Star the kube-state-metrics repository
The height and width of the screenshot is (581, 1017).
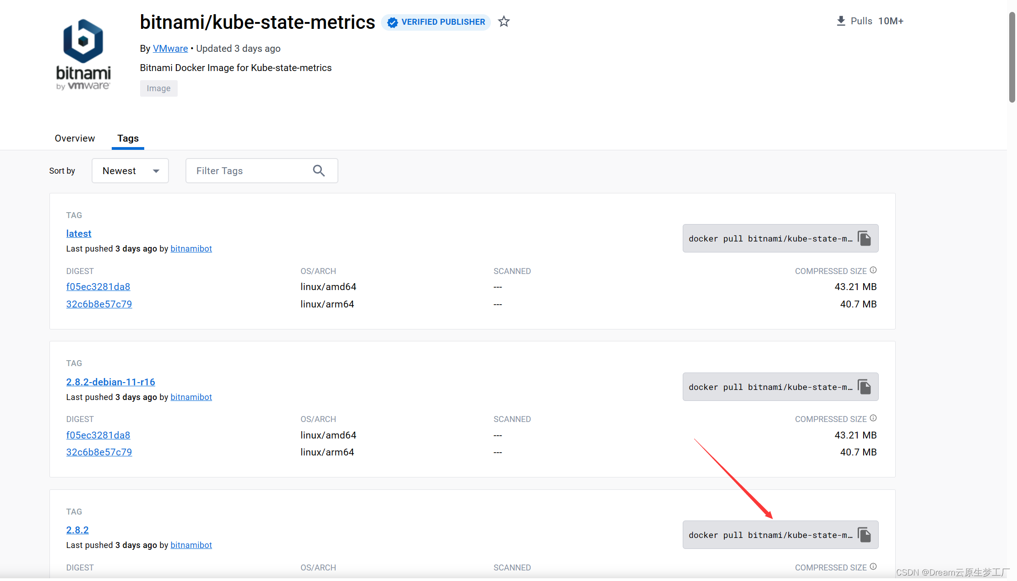504,22
